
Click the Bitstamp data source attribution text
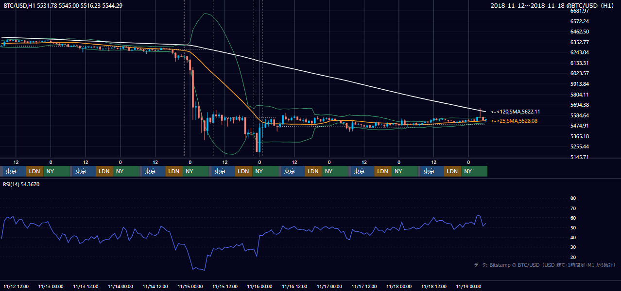click(x=545, y=265)
